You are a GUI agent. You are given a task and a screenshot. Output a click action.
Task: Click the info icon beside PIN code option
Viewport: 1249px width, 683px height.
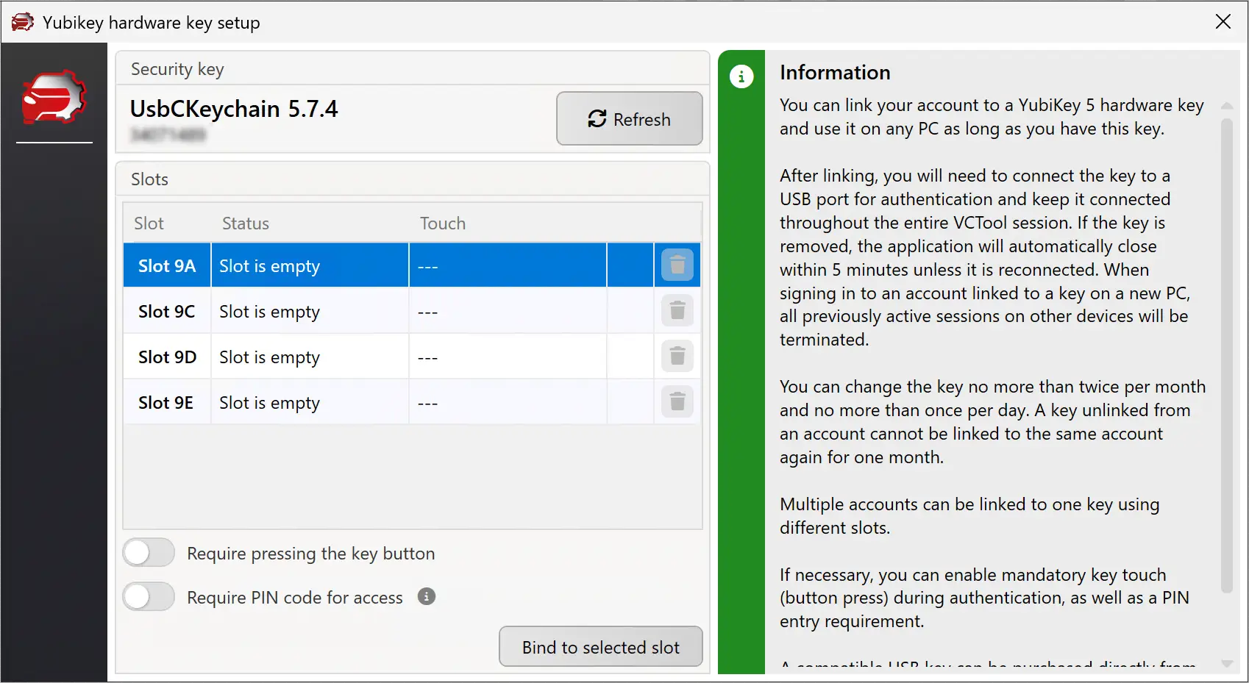click(x=427, y=596)
